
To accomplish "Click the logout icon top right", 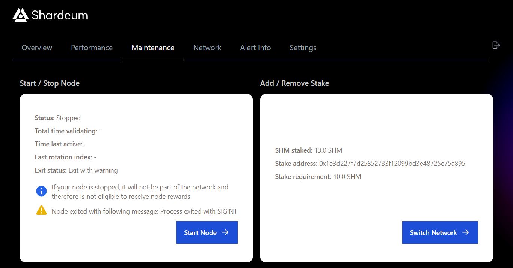I will tap(496, 45).
